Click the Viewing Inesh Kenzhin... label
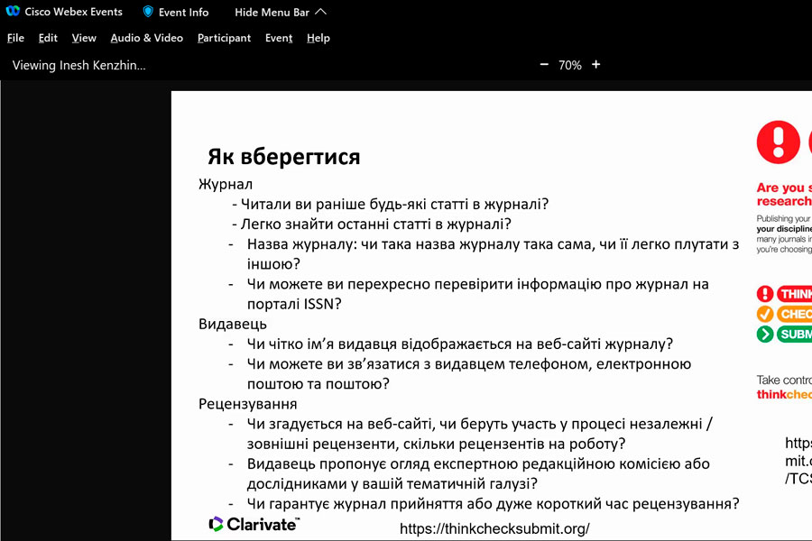Screen dimensions: 812x541 (x=78, y=65)
